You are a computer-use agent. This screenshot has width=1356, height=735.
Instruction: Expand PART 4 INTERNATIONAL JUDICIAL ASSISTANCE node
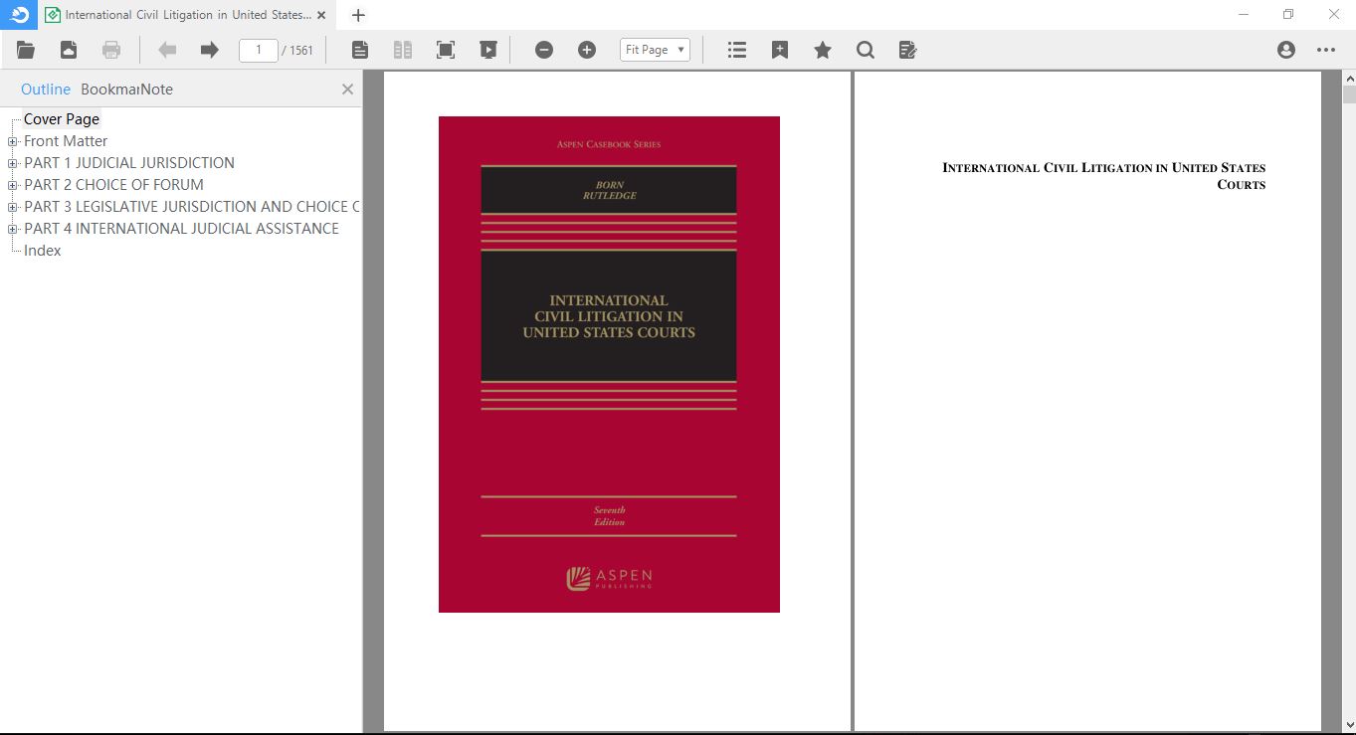[x=13, y=229]
